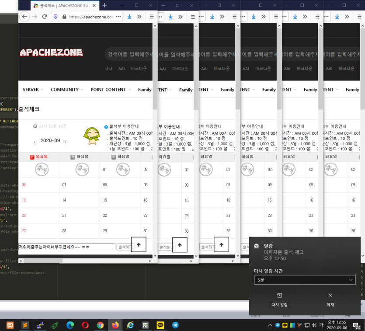Show more tools (>>) in front Firefox window

tap(139, 17)
